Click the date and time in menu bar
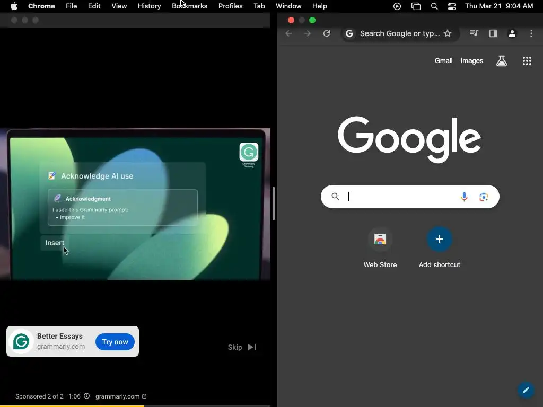 point(499,6)
